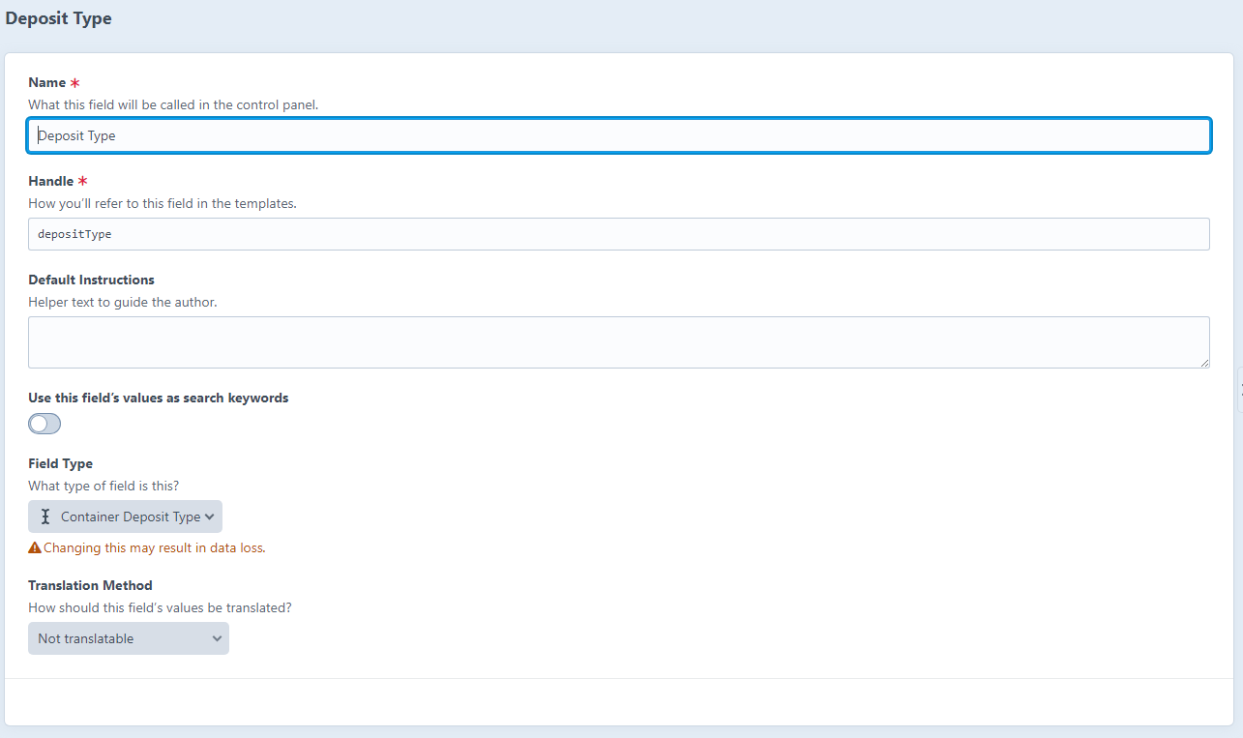Click the Name field label
This screenshot has height=738, width=1243.
click(x=47, y=82)
